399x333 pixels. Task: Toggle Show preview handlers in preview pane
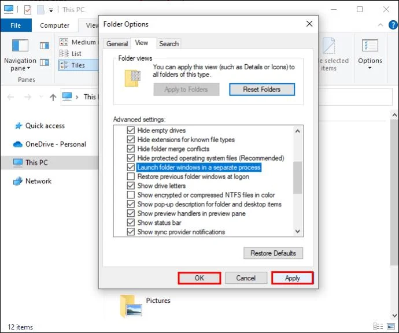(131, 213)
